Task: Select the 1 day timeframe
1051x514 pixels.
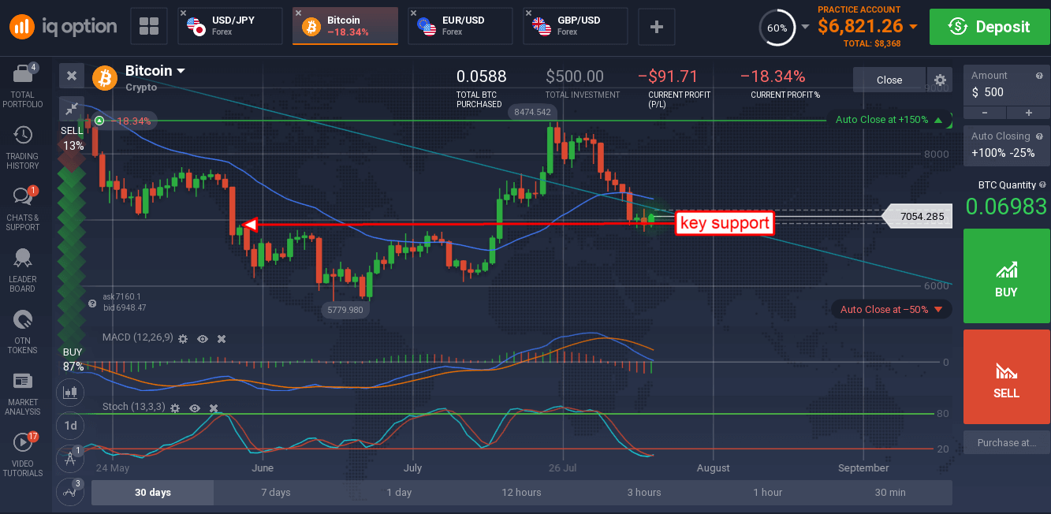Action: coord(399,493)
